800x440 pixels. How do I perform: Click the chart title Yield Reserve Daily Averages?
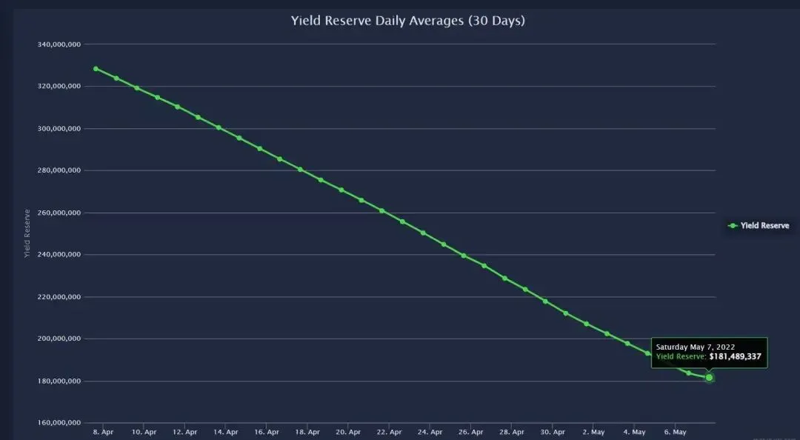(407, 21)
